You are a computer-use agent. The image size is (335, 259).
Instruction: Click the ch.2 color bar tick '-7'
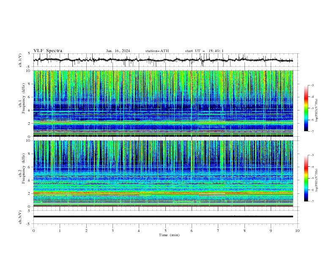(312, 201)
